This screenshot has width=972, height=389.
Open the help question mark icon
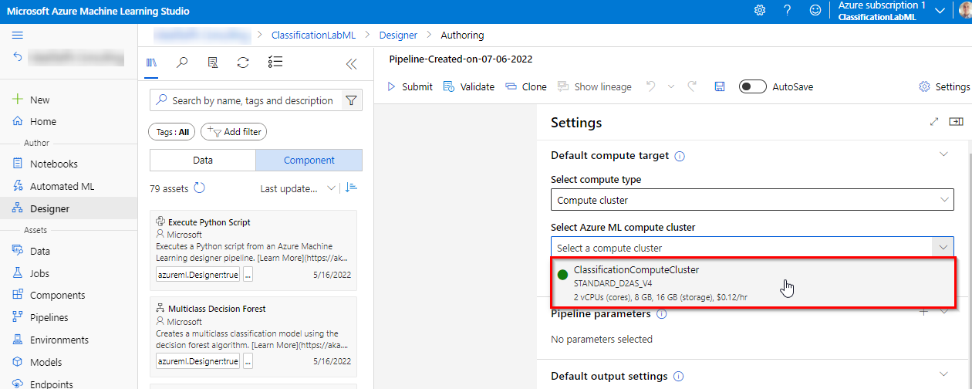pos(787,11)
